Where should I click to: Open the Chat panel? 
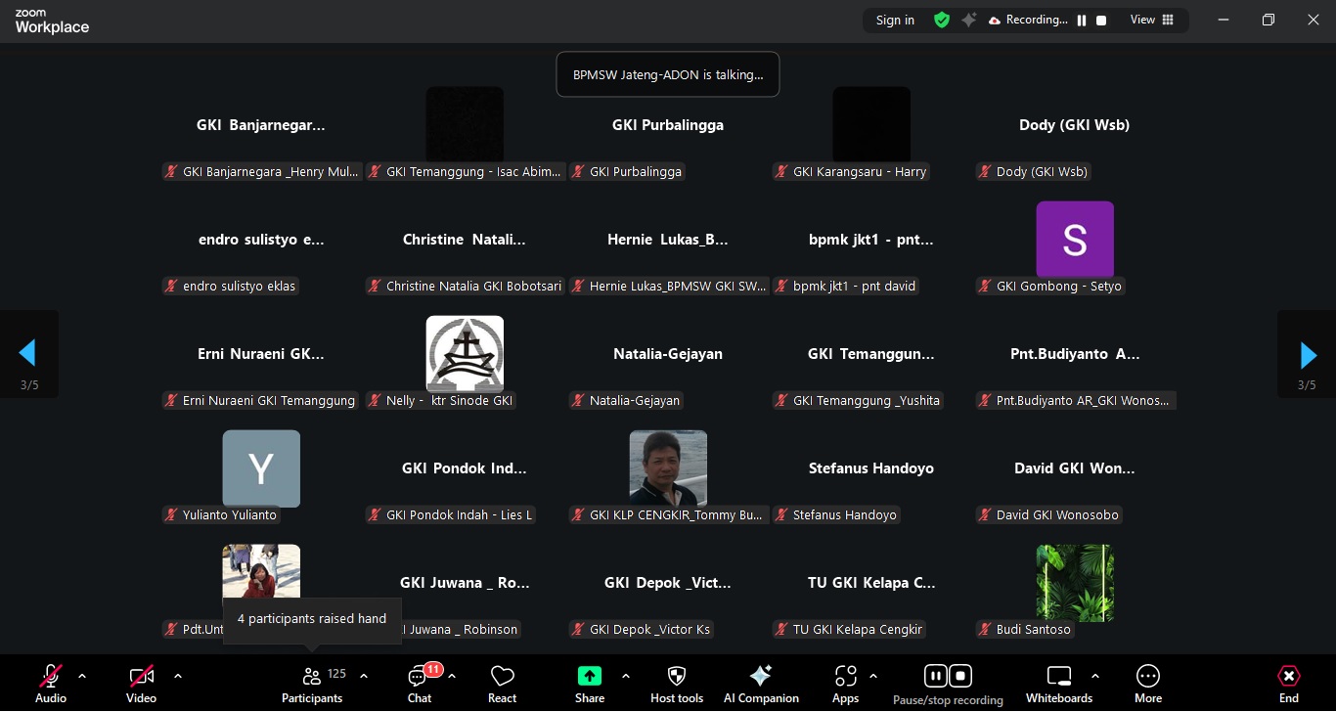click(420, 683)
